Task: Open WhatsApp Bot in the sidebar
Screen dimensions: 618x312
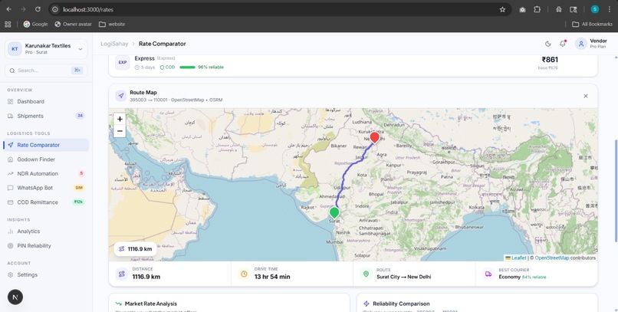Action: pos(46,188)
